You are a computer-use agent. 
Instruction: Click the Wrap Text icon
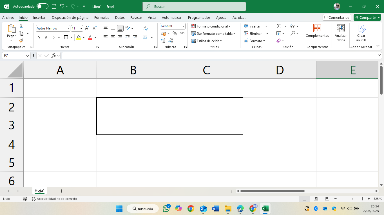[146, 28]
